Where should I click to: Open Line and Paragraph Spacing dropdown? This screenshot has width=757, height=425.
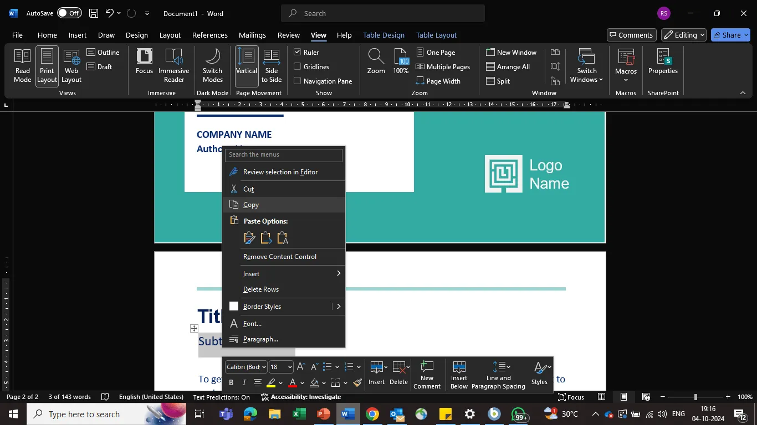coord(498,375)
